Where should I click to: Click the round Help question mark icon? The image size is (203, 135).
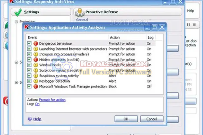30,119
